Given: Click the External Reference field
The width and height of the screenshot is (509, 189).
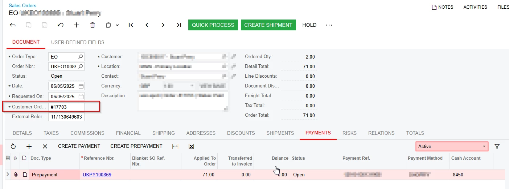Looking at the screenshot, I should click(66, 117).
